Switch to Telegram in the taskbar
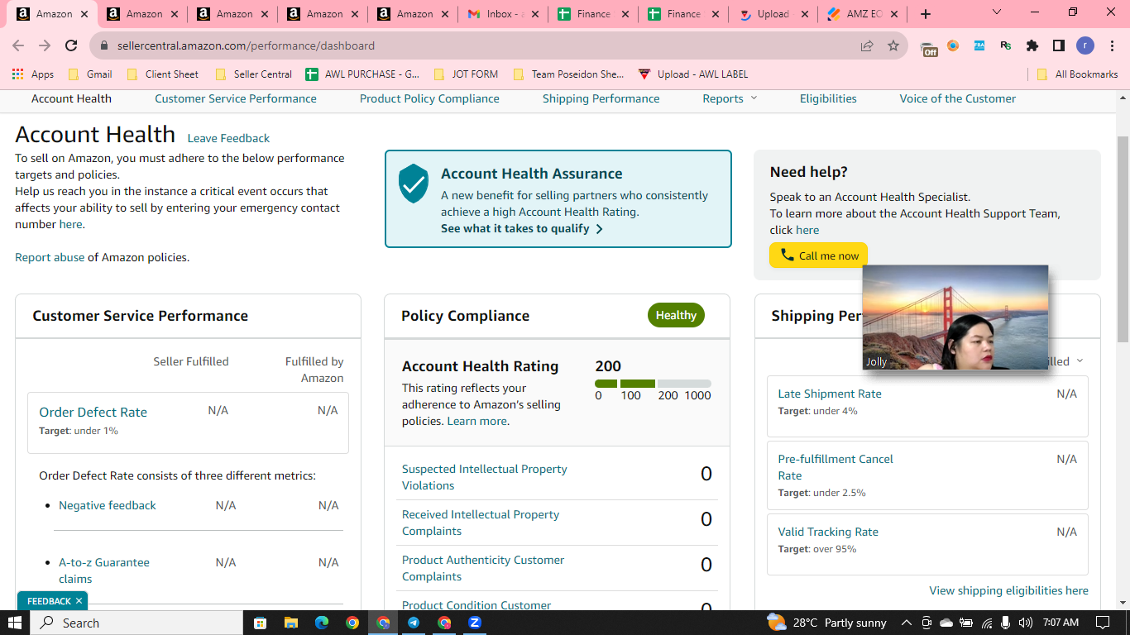This screenshot has height=635, width=1130. [x=414, y=623]
